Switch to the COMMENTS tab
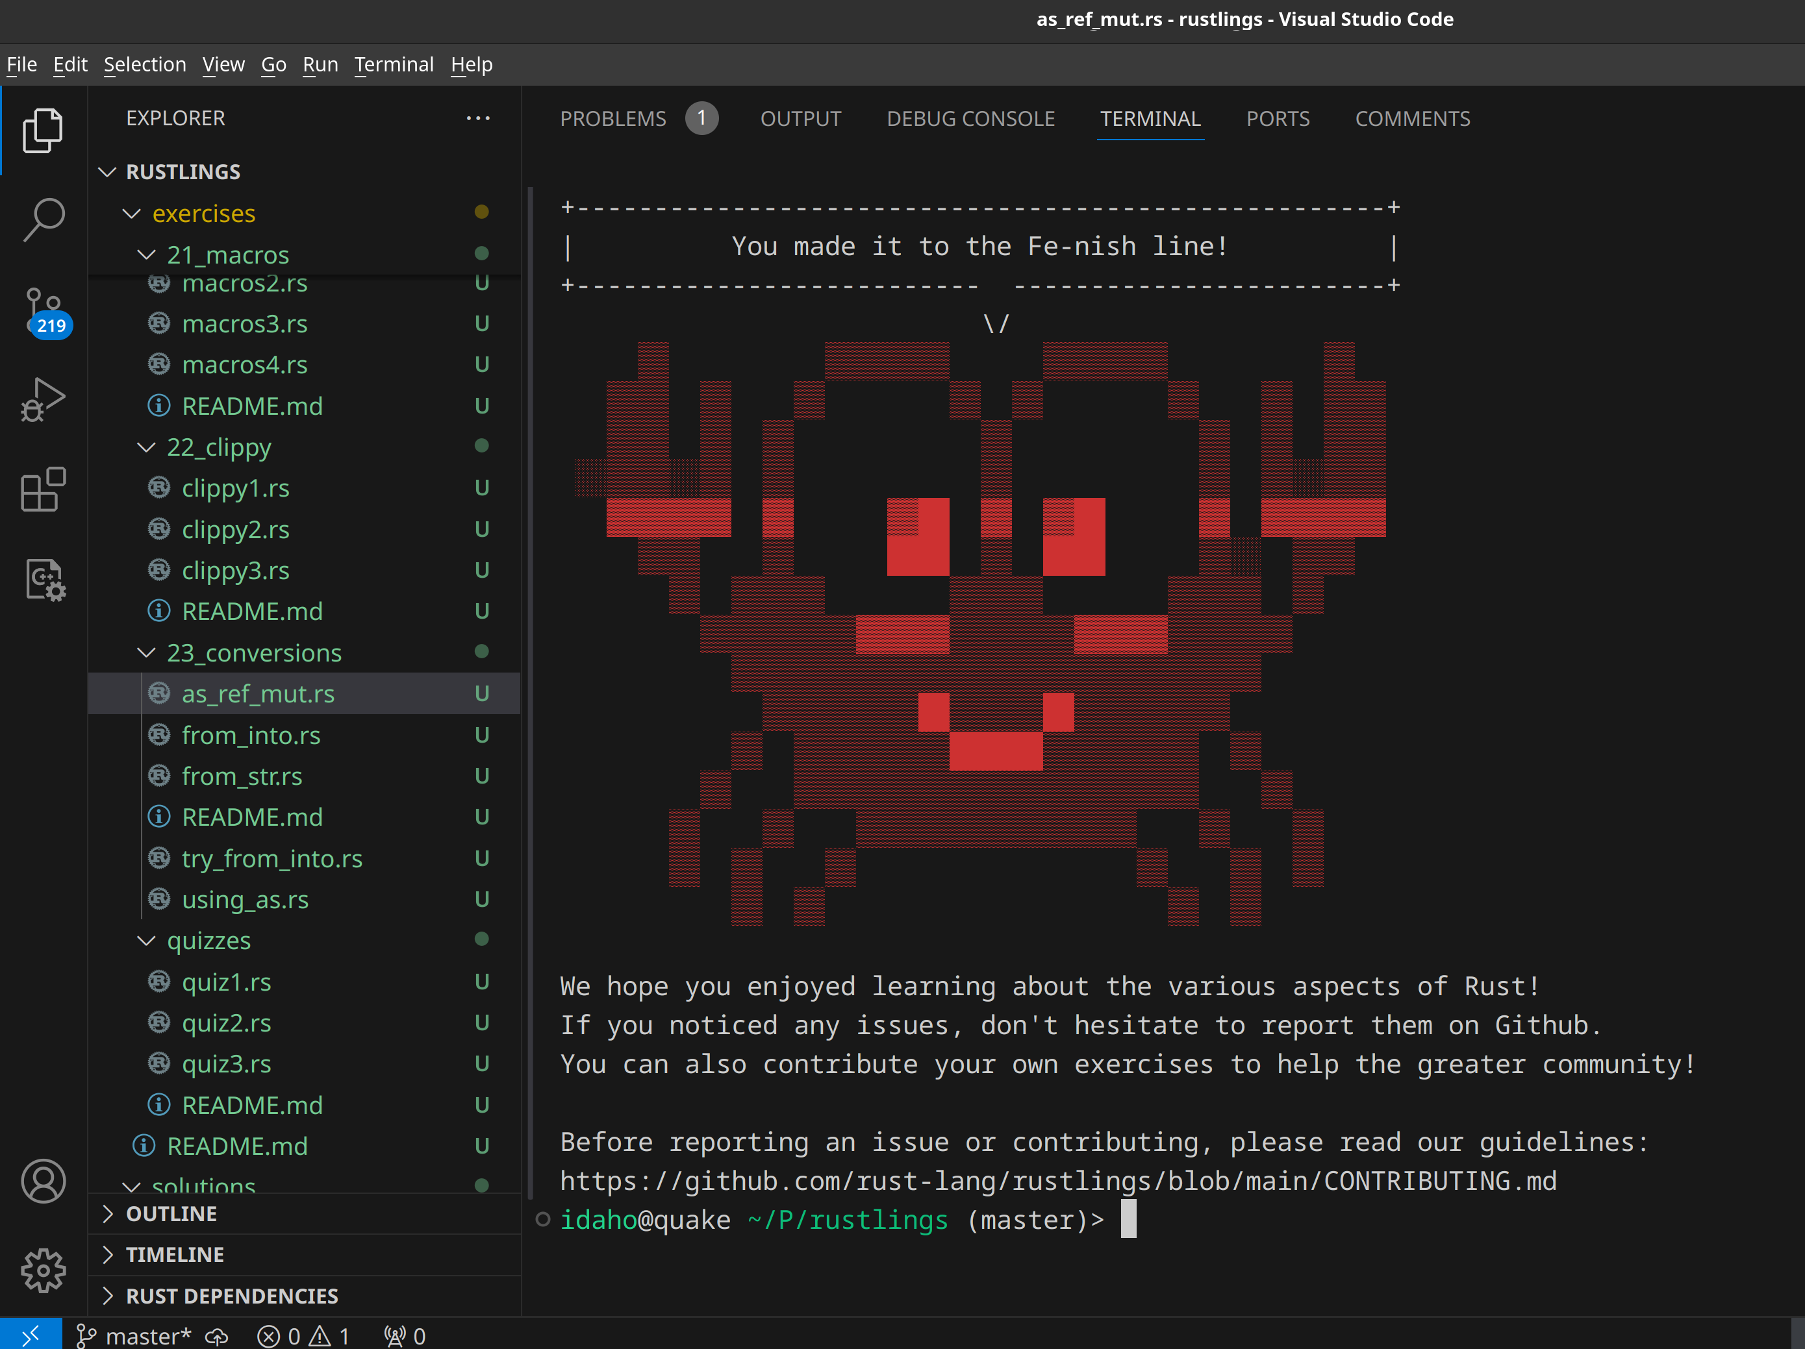1805x1349 pixels. (1413, 119)
